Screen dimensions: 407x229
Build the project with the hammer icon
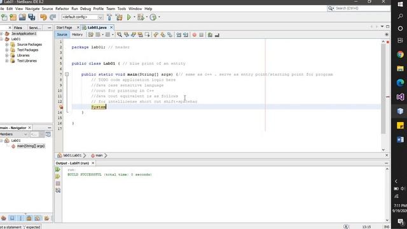(x=109, y=17)
